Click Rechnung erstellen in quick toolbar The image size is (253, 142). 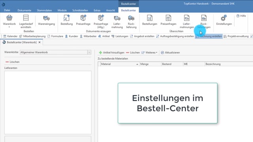[x=209, y=36]
